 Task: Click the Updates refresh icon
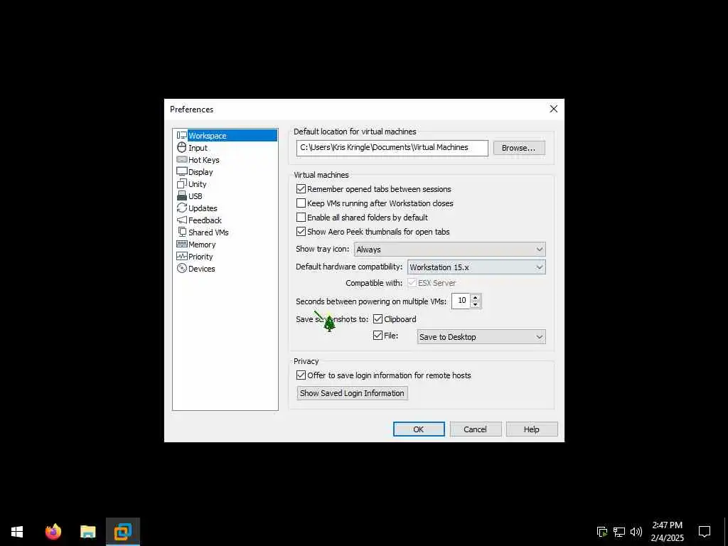[x=181, y=208]
